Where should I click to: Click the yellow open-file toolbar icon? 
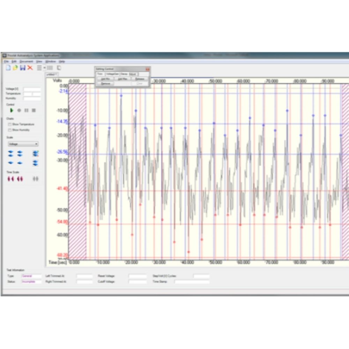[15, 68]
